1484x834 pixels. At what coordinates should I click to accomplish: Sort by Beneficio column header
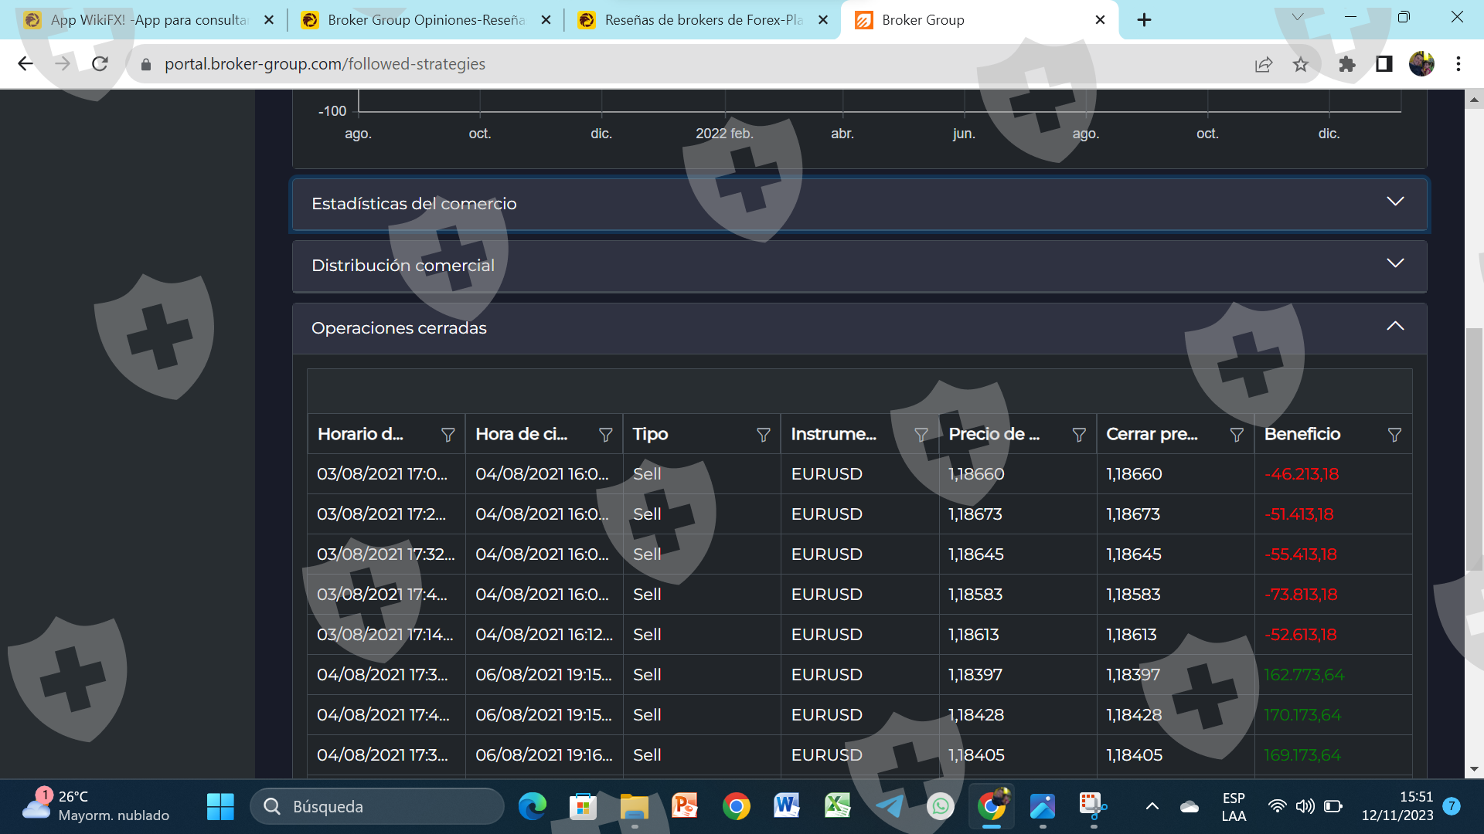tap(1302, 434)
